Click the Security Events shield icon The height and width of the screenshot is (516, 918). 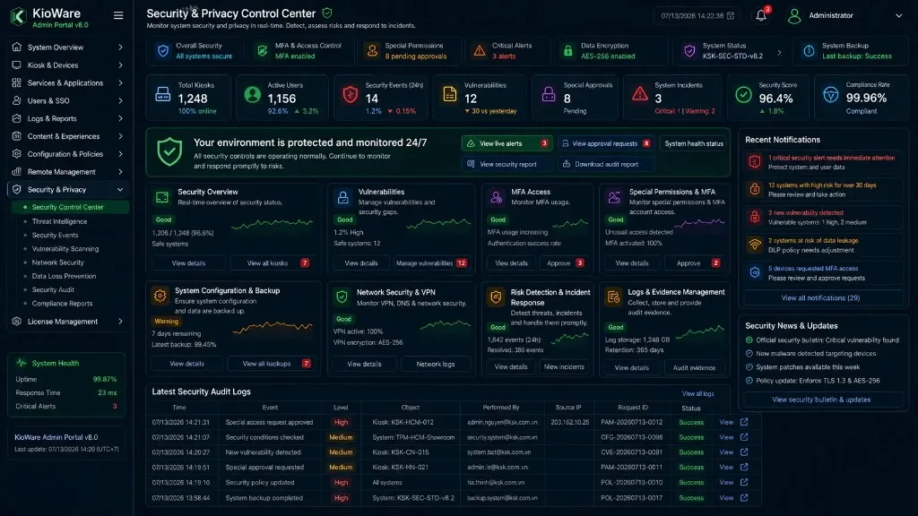tap(351, 94)
